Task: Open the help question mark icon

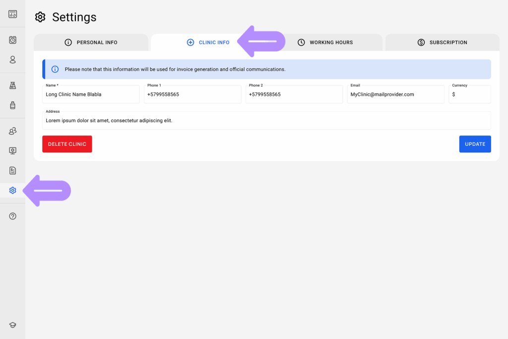Action: pyautogui.click(x=12, y=216)
